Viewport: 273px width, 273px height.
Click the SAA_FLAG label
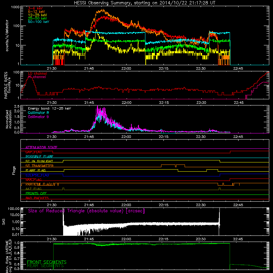[x=33, y=179]
